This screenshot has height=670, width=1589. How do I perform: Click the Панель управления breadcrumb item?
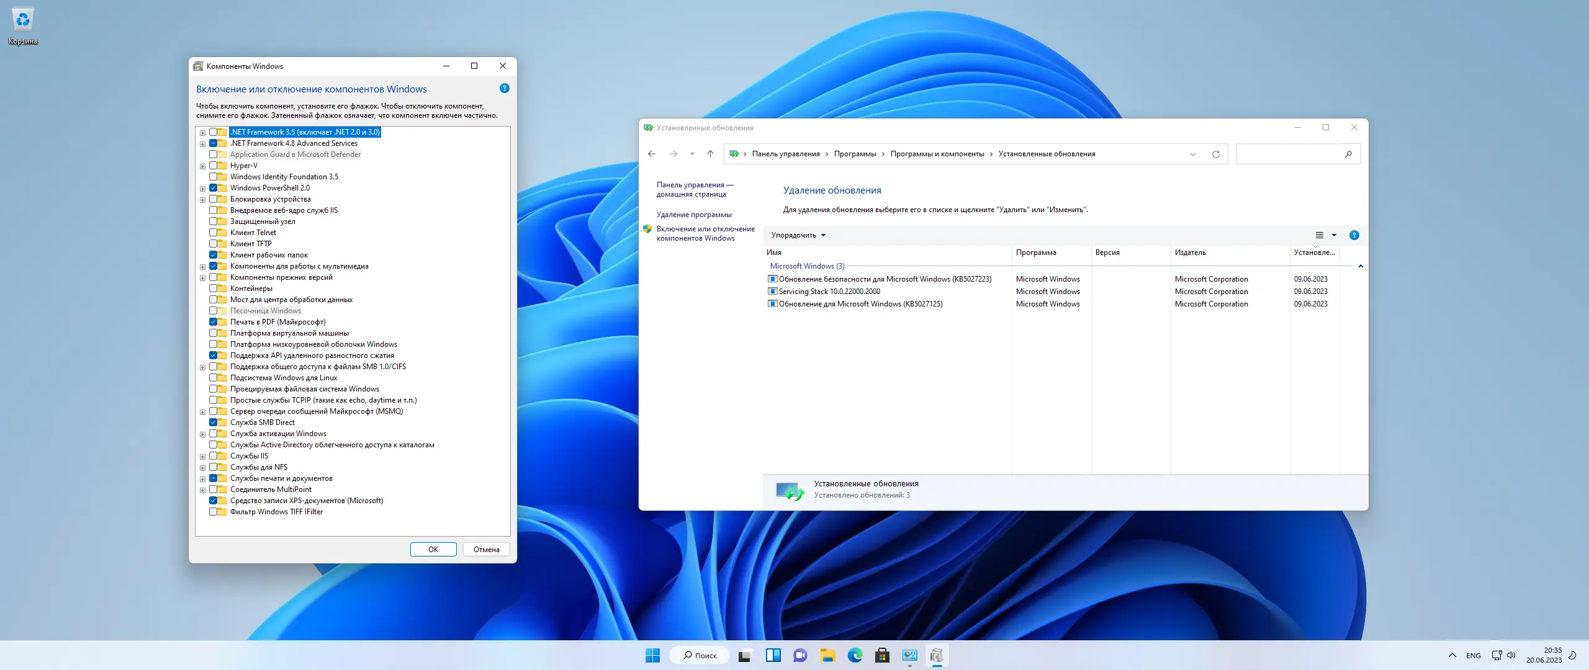coord(785,154)
